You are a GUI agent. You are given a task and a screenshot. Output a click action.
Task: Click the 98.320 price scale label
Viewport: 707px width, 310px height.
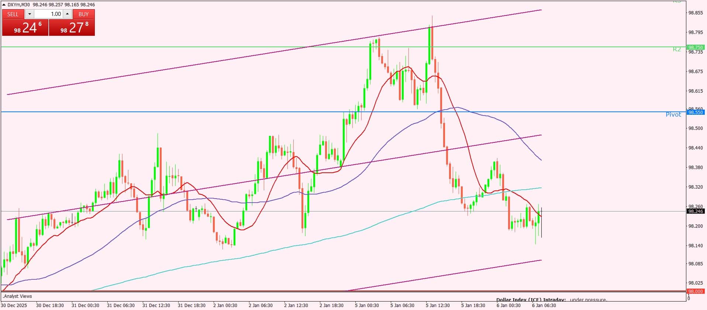point(696,187)
